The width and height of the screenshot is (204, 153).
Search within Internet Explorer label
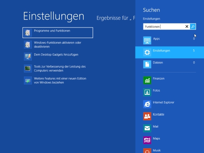pyautogui.click(x=163, y=102)
